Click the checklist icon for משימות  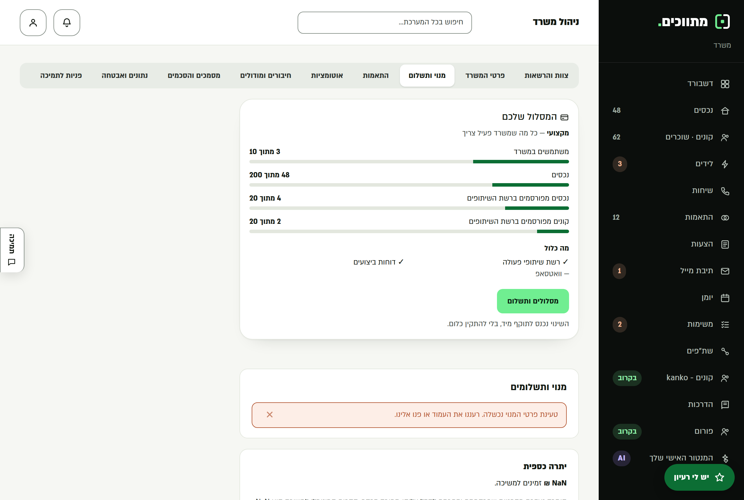(725, 325)
